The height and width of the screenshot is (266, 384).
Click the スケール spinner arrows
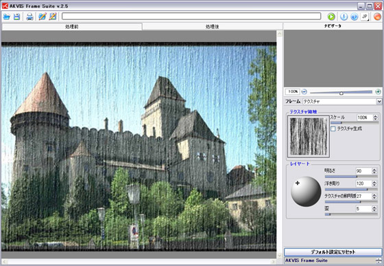[376, 118]
